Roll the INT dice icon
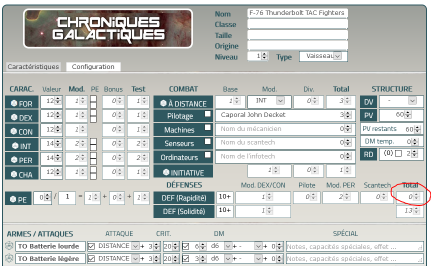Image resolution: width=431 pixels, height=266 pixels. point(13,146)
